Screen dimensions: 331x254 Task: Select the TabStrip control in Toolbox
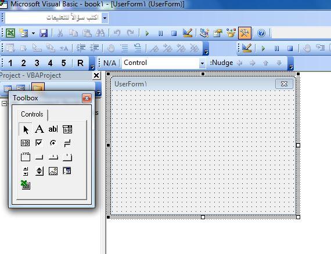click(53, 157)
